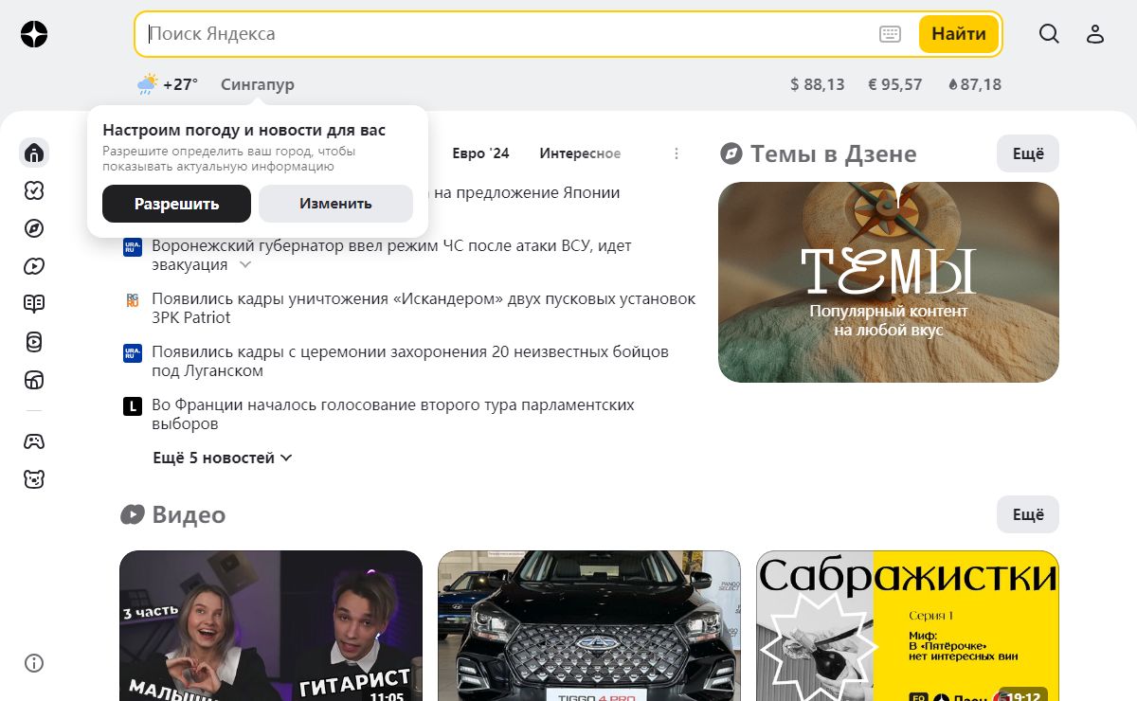The height and width of the screenshot is (701, 1137).
Task: Expand Ещё 5 новостей
Action: [x=223, y=458]
